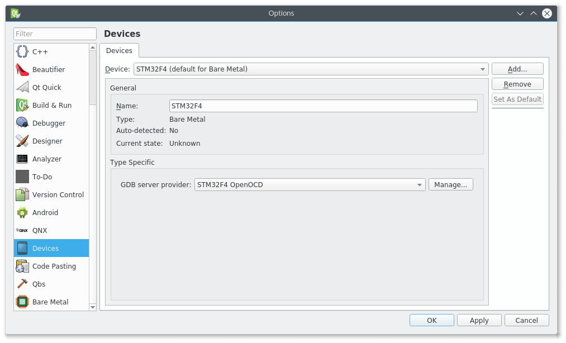Open the Analyzer monitor icon
Image resolution: width=566 pixels, height=343 pixels.
(x=22, y=159)
